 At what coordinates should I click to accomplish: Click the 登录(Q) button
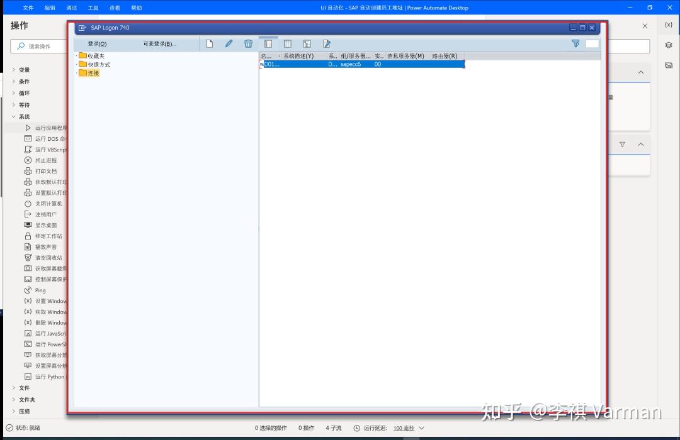click(x=96, y=43)
